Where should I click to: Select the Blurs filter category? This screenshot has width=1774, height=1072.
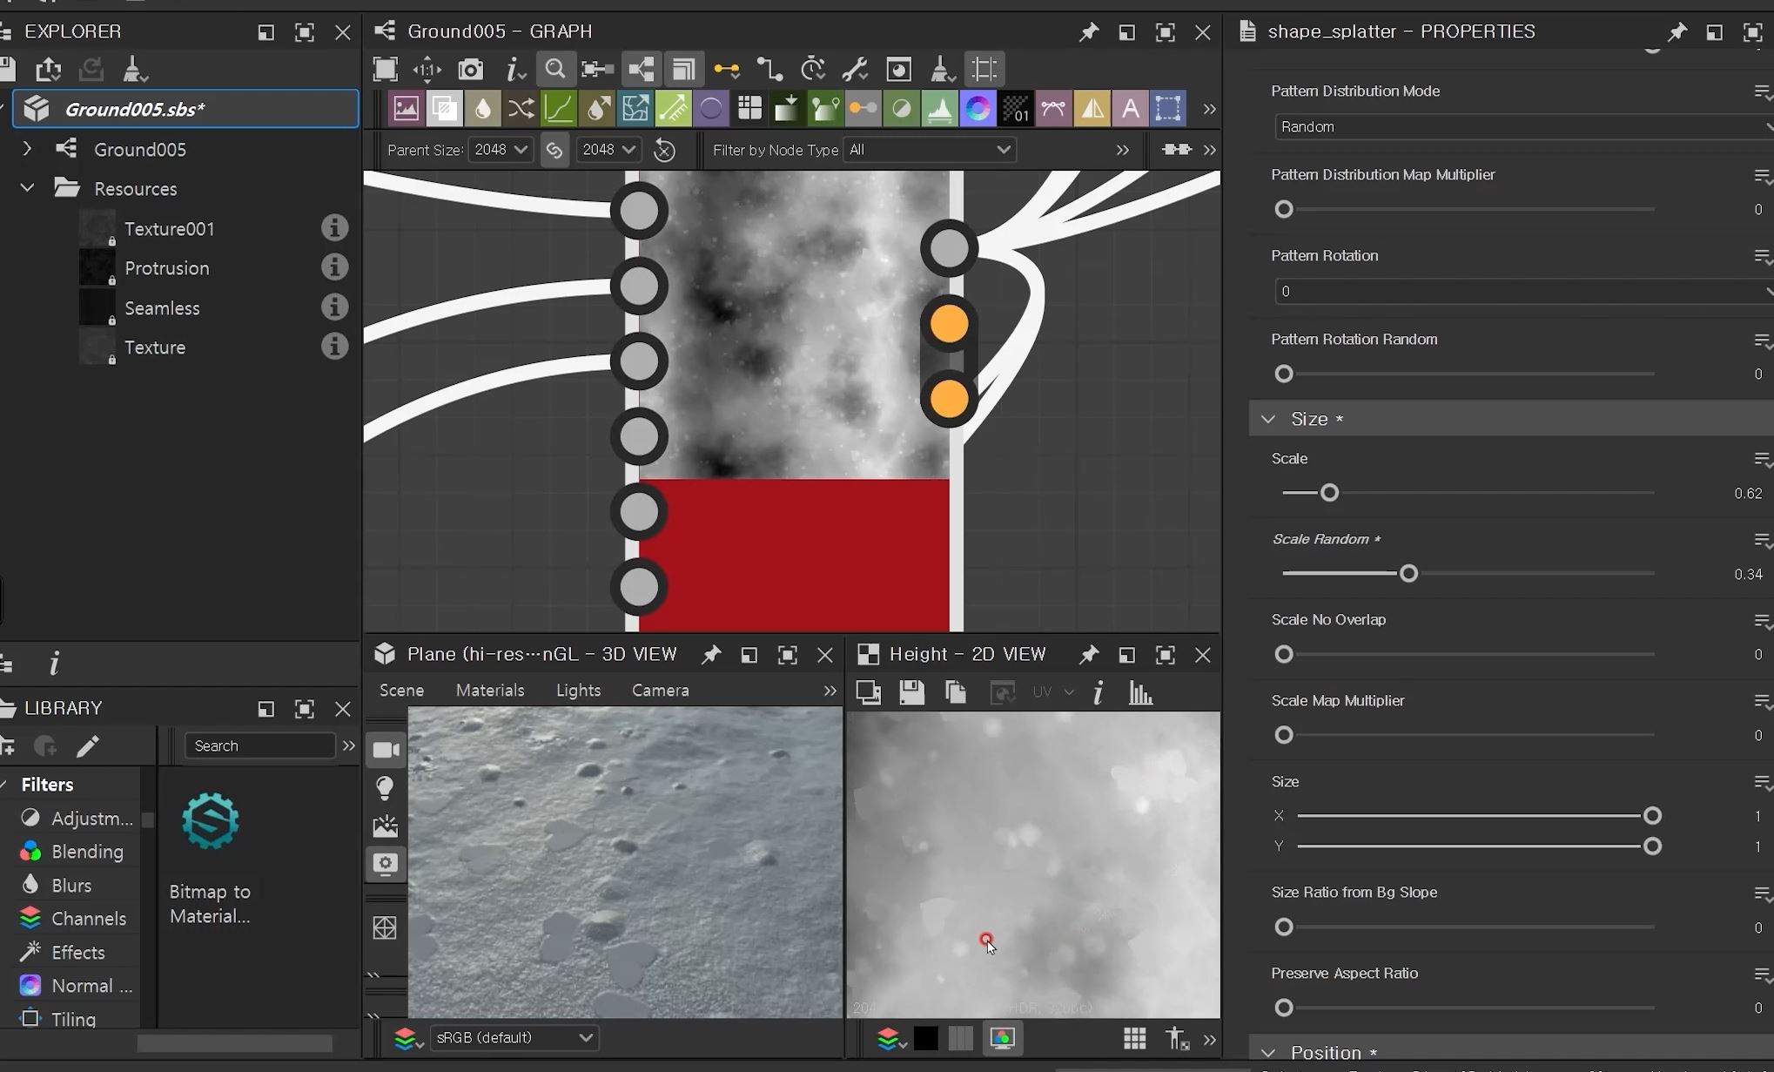click(71, 886)
